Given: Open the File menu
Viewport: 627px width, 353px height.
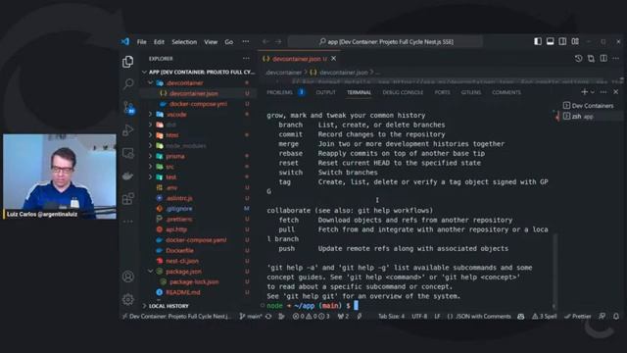Looking at the screenshot, I should [141, 41].
